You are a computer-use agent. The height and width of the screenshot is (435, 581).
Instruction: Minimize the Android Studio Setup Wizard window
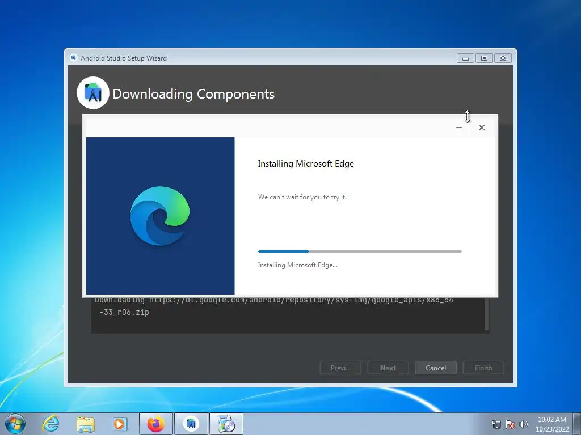465,58
